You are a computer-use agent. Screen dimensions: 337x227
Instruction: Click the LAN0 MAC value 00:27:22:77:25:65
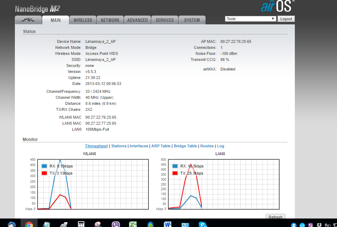pyautogui.click(x=101, y=123)
